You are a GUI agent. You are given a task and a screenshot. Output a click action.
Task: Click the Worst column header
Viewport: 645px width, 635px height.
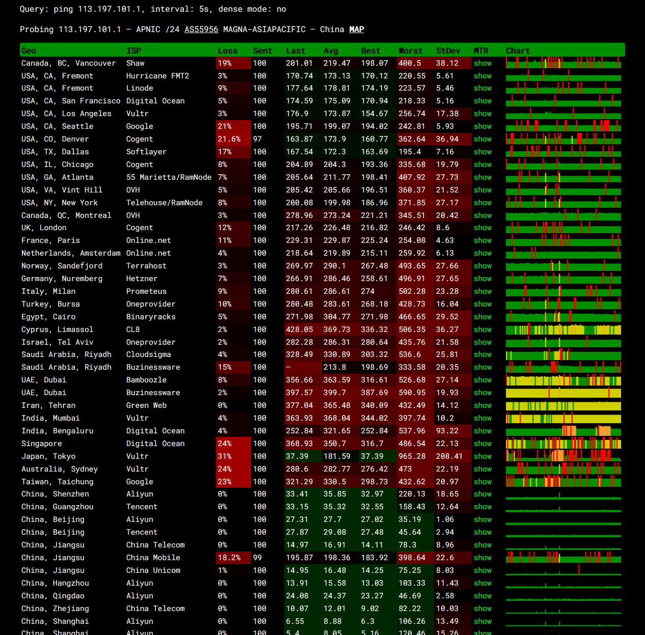point(410,50)
